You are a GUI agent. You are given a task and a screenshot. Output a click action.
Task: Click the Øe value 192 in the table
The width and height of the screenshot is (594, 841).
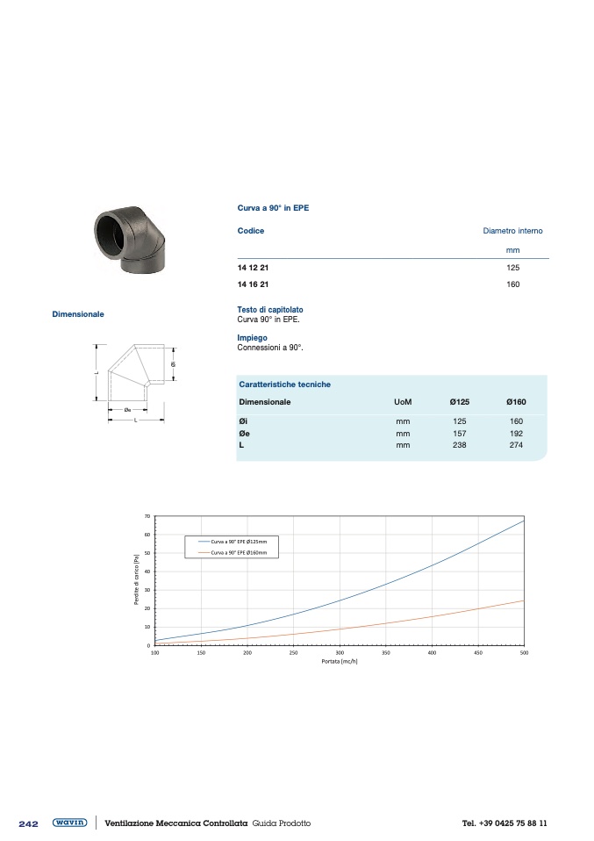coord(516,434)
